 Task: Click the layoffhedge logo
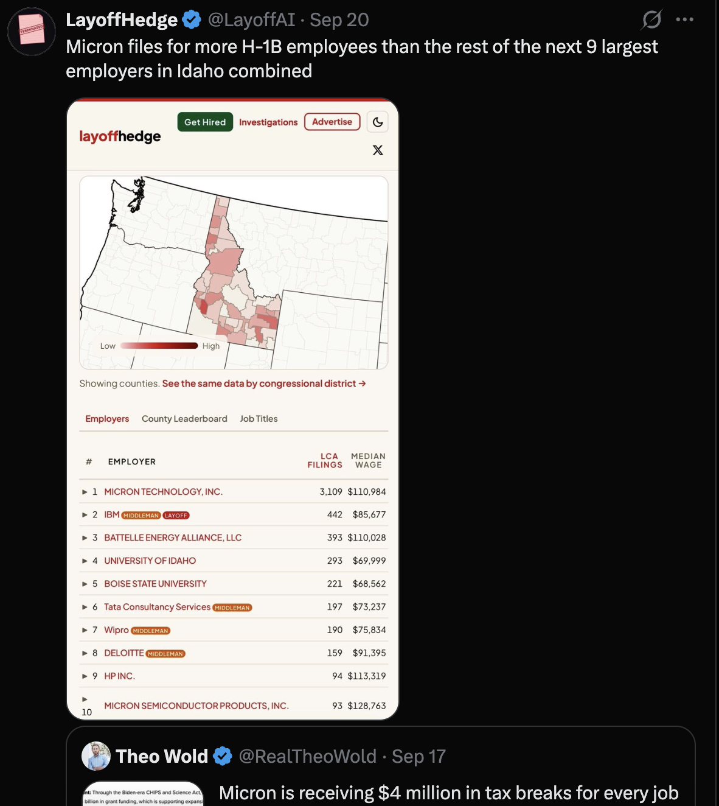(x=120, y=136)
